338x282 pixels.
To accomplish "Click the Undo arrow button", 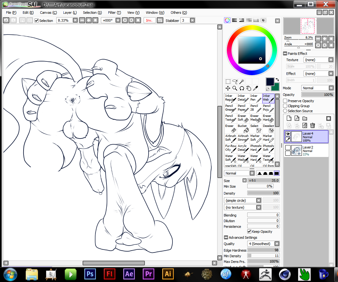I will [6, 20].
